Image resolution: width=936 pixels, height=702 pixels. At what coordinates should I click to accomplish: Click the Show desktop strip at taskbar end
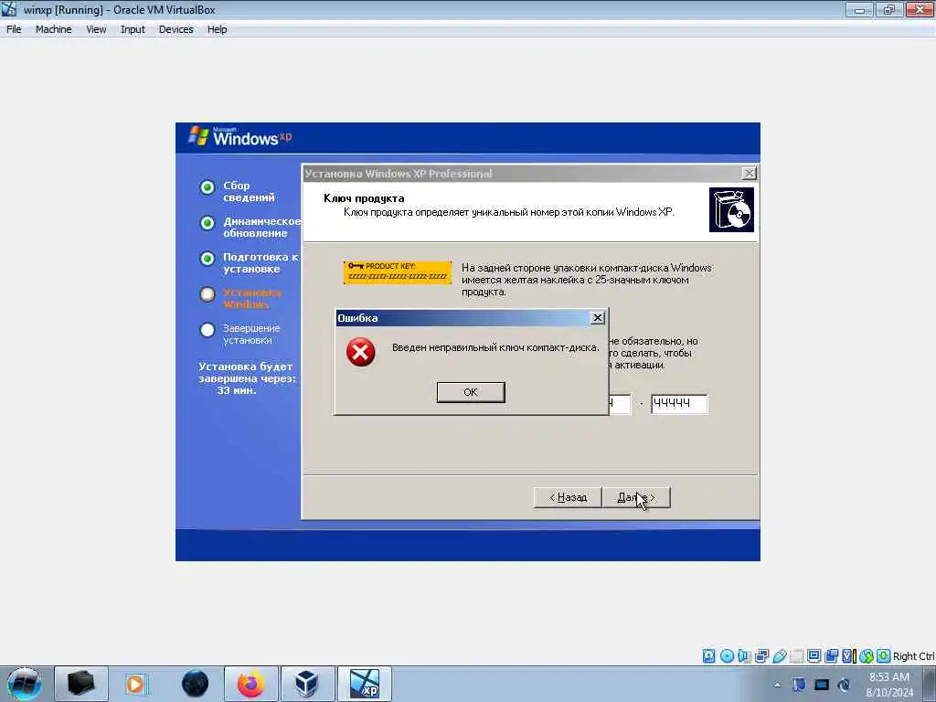tap(931, 684)
